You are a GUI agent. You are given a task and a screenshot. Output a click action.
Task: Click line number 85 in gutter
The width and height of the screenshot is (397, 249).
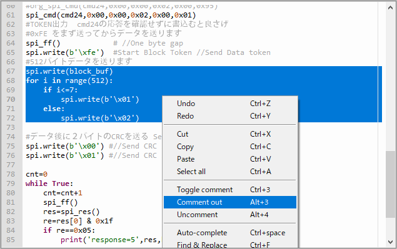click(11, 240)
